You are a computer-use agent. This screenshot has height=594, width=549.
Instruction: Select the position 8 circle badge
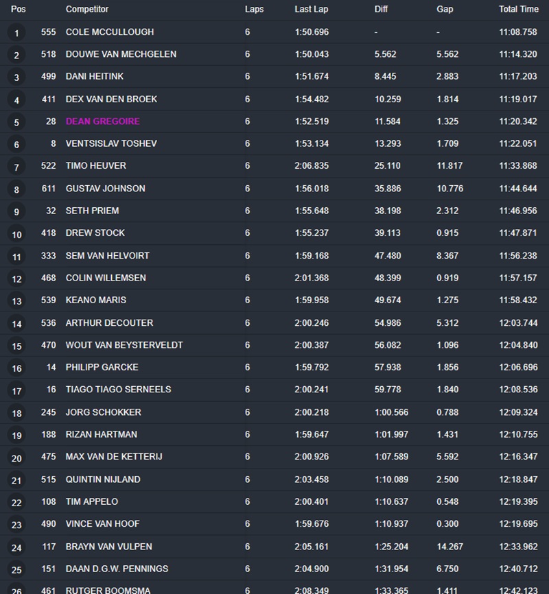(x=16, y=189)
